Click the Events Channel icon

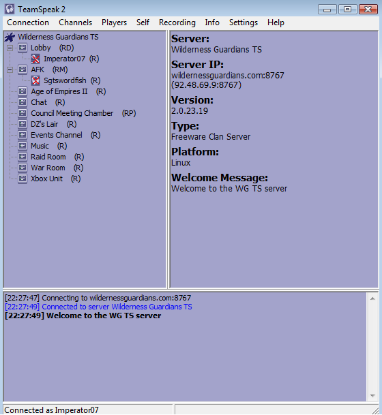click(x=23, y=135)
